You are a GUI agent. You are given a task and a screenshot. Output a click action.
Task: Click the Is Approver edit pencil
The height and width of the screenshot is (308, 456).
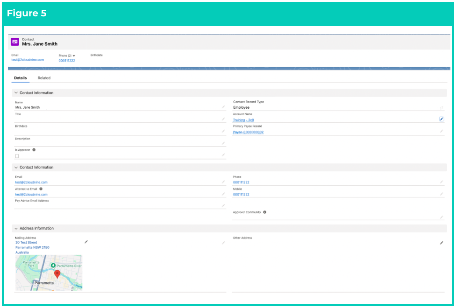(x=223, y=155)
